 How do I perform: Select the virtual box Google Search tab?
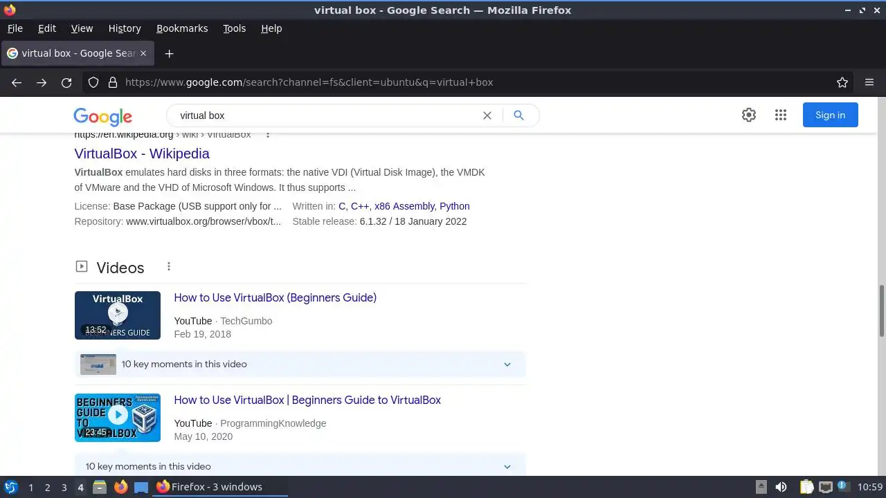pyautogui.click(x=77, y=53)
